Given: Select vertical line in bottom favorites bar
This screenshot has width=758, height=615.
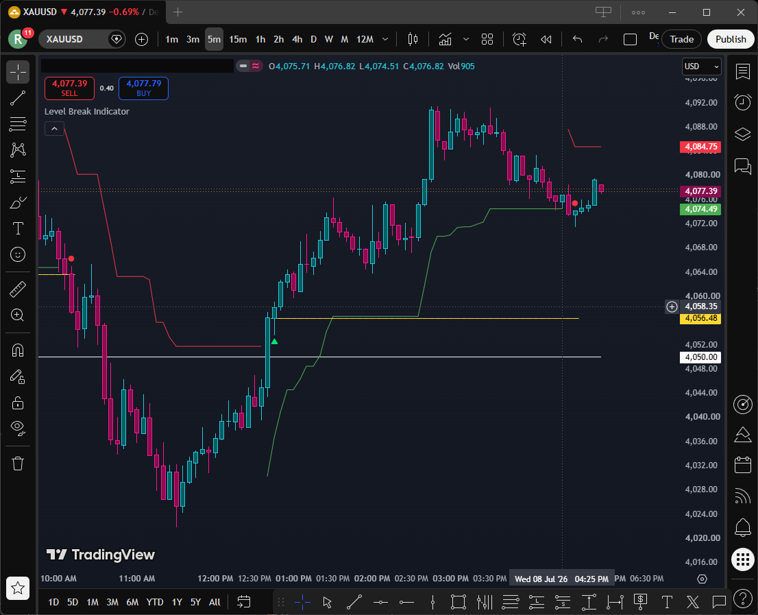Looking at the screenshot, I should (x=432, y=602).
